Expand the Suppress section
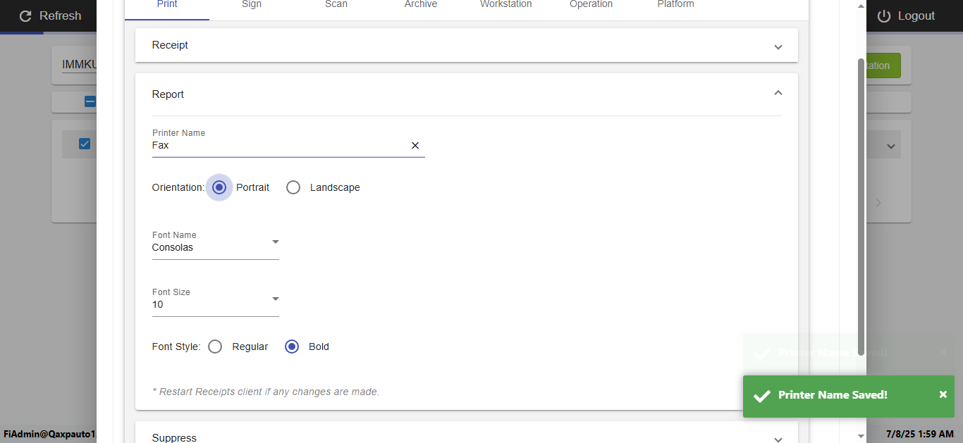 [778, 439]
